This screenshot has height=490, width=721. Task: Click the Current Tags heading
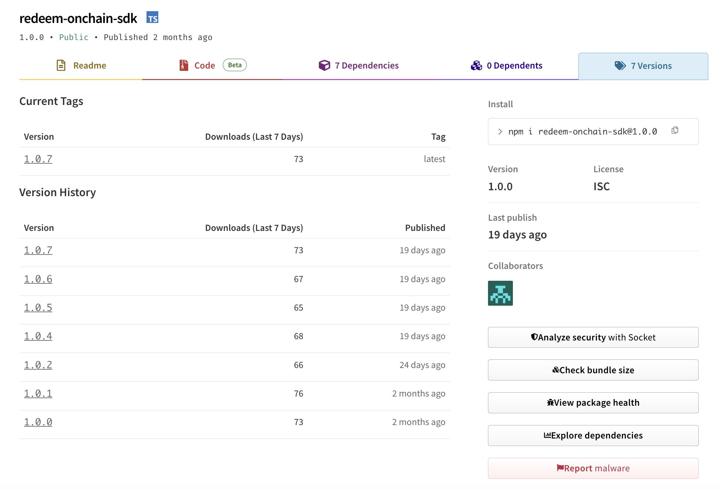pos(51,101)
